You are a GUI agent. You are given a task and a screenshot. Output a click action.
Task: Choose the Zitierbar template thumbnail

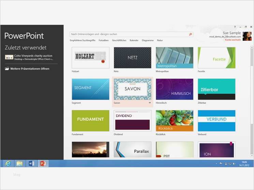pyautogui.click(x=216, y=89)
